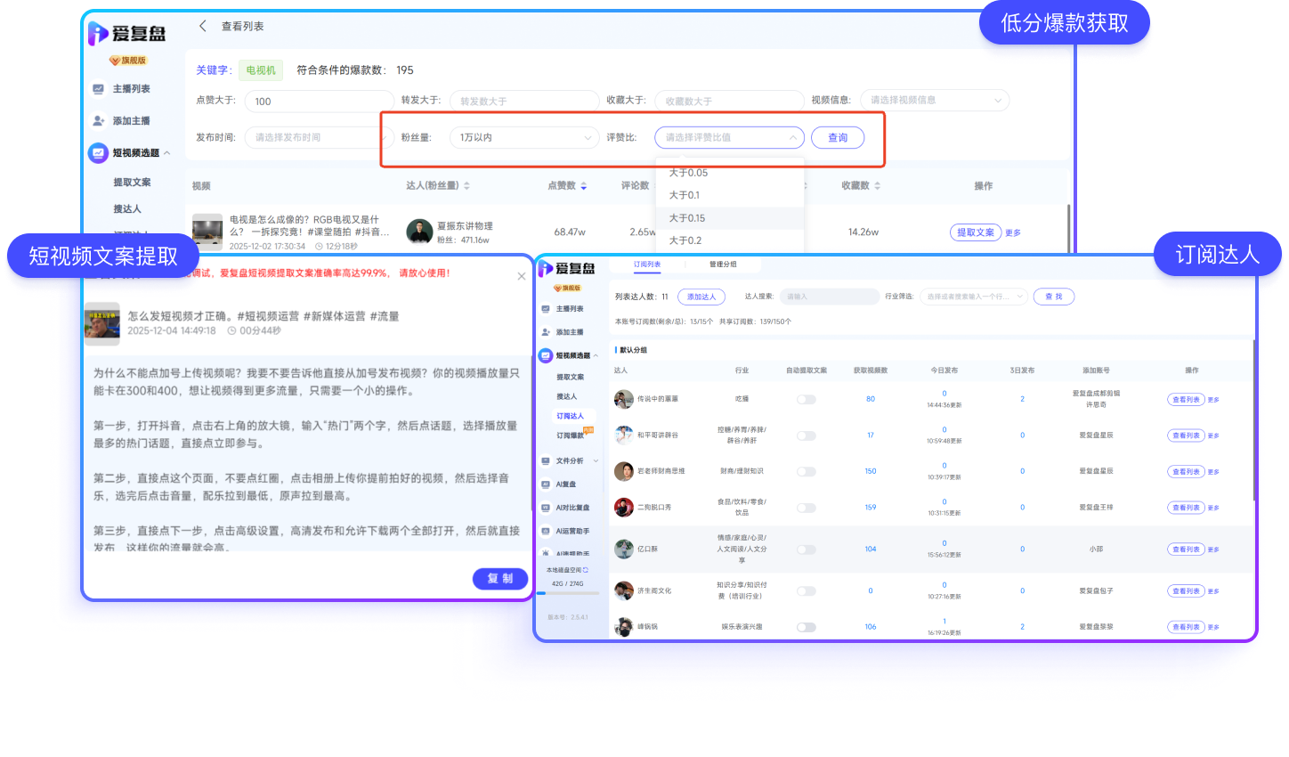Open the 粉丝量 dropdown showing 1万以内
Screen dimensions: 1289x757
pyautogui.click(x=524, y=138)
